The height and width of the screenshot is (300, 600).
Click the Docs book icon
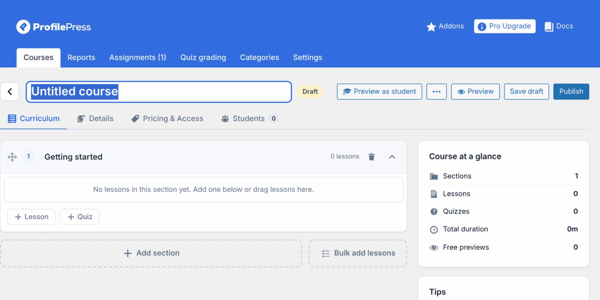click(549, 26)
